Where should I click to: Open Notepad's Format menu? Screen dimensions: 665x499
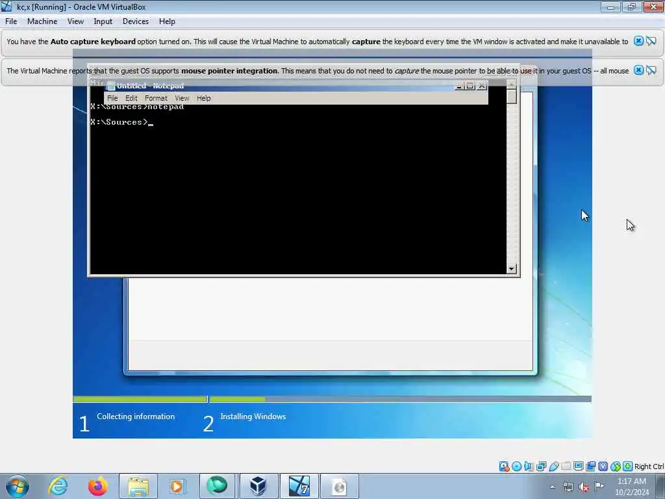point(156,98)
